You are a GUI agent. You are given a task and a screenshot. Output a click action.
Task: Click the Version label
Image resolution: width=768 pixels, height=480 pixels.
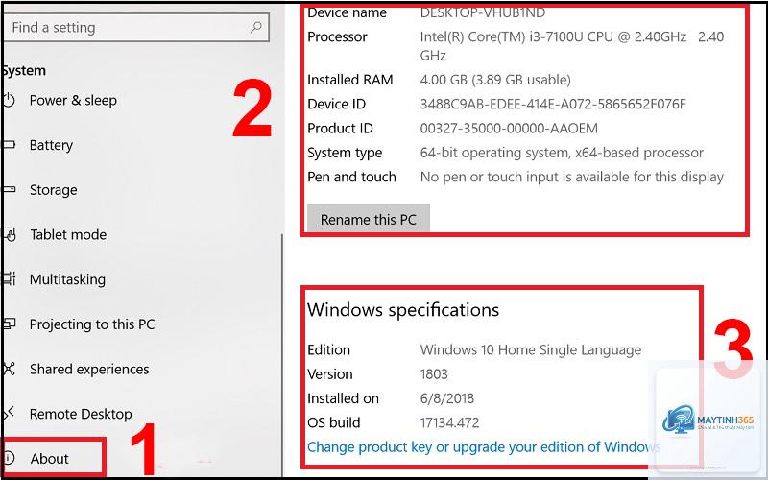pos(329,374)
